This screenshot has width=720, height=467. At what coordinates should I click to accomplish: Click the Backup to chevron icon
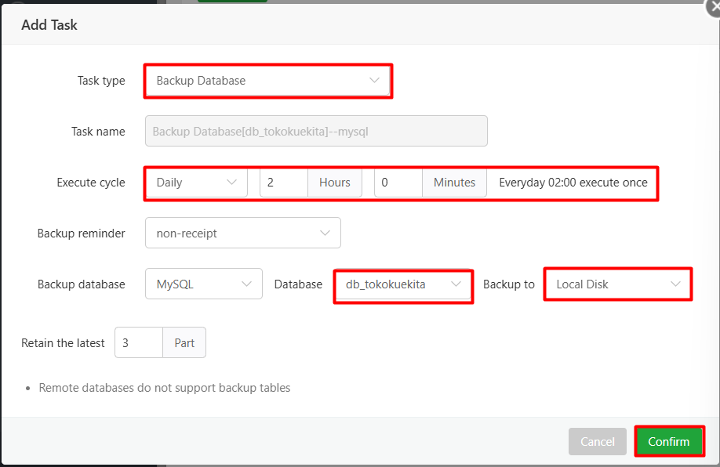coord(676,284)
